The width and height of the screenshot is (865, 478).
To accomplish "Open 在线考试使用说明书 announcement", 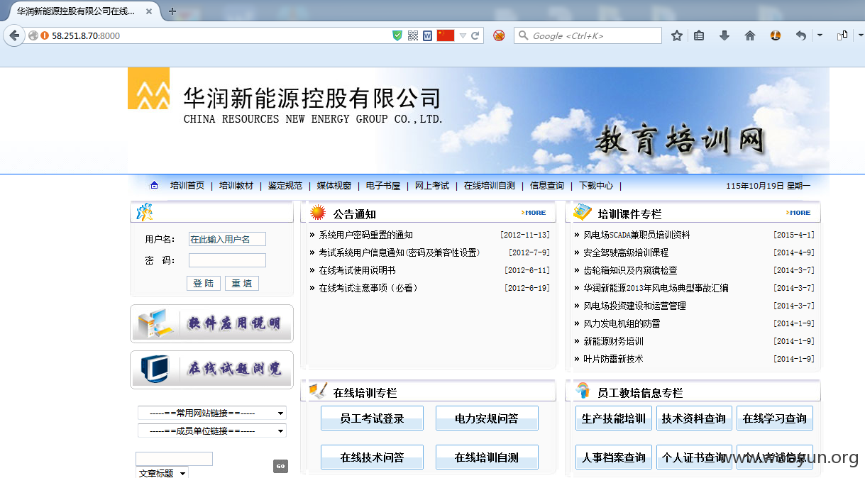I will pos(357,270).
